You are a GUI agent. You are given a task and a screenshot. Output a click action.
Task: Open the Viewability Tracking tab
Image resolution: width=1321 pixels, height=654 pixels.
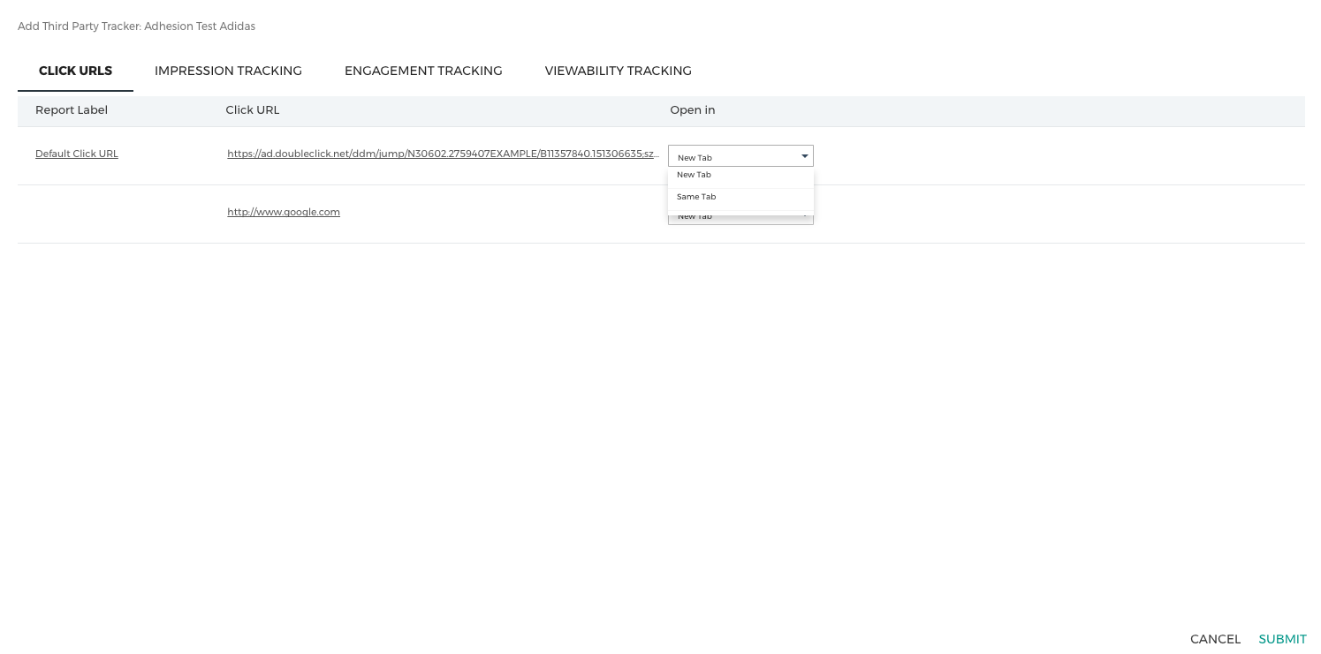pyautogui.click(x=618, y=71)
